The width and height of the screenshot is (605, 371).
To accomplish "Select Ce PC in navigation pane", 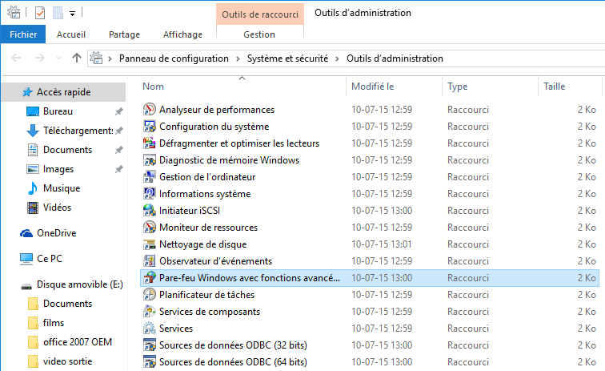I will coord(50,259).
